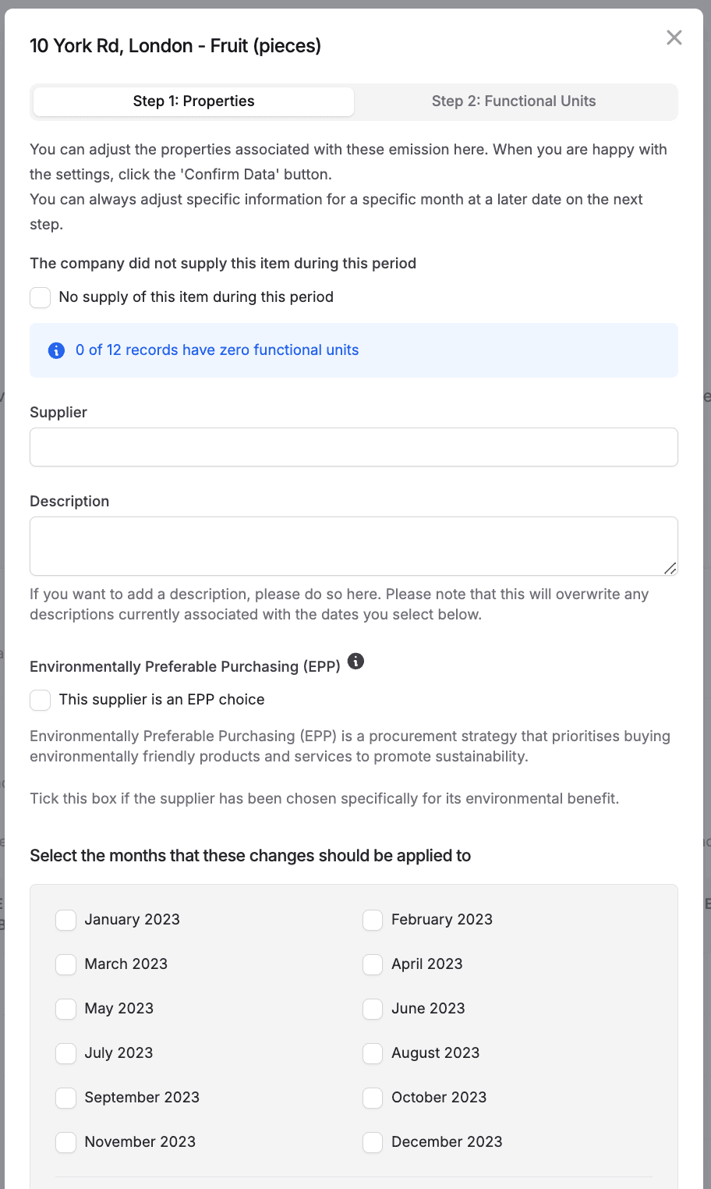
Task: Check the September 2023 checkbox
Action: pos(66,1098)
